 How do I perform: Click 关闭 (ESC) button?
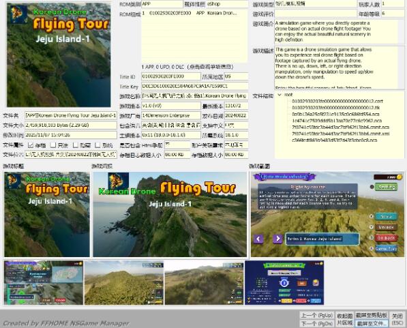(x=397, y=319)
